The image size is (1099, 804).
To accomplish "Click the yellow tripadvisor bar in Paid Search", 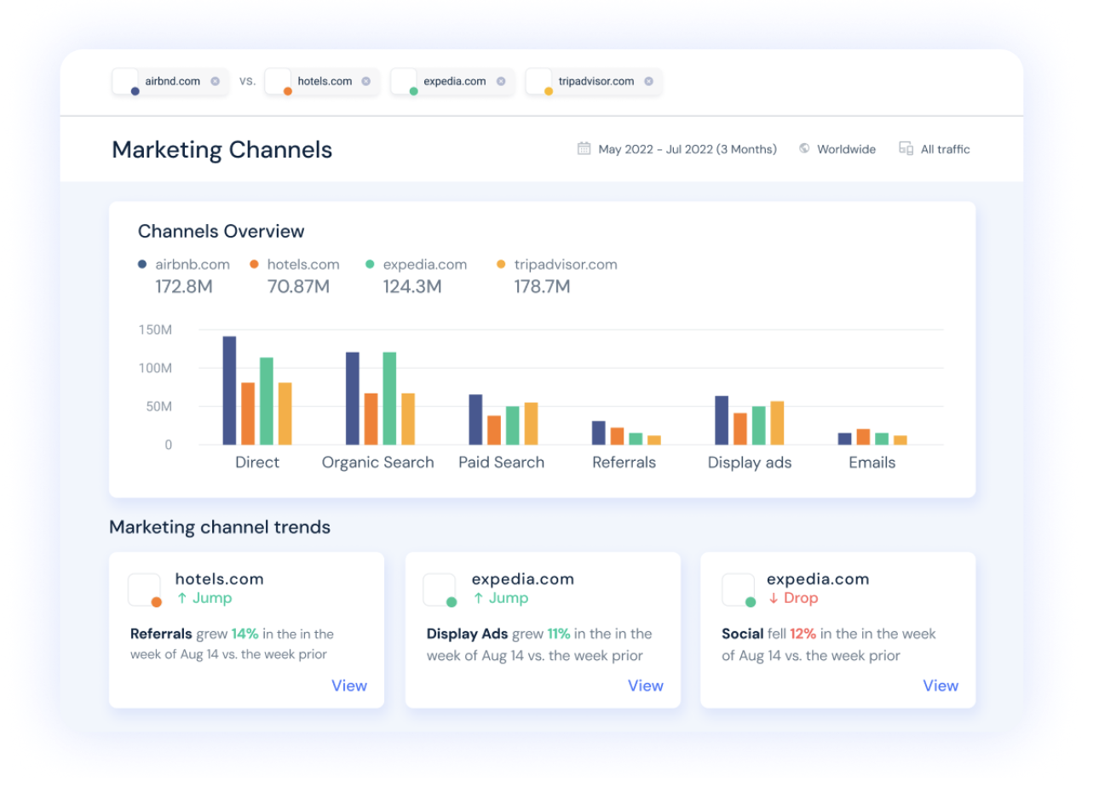I will pos(531,423).
